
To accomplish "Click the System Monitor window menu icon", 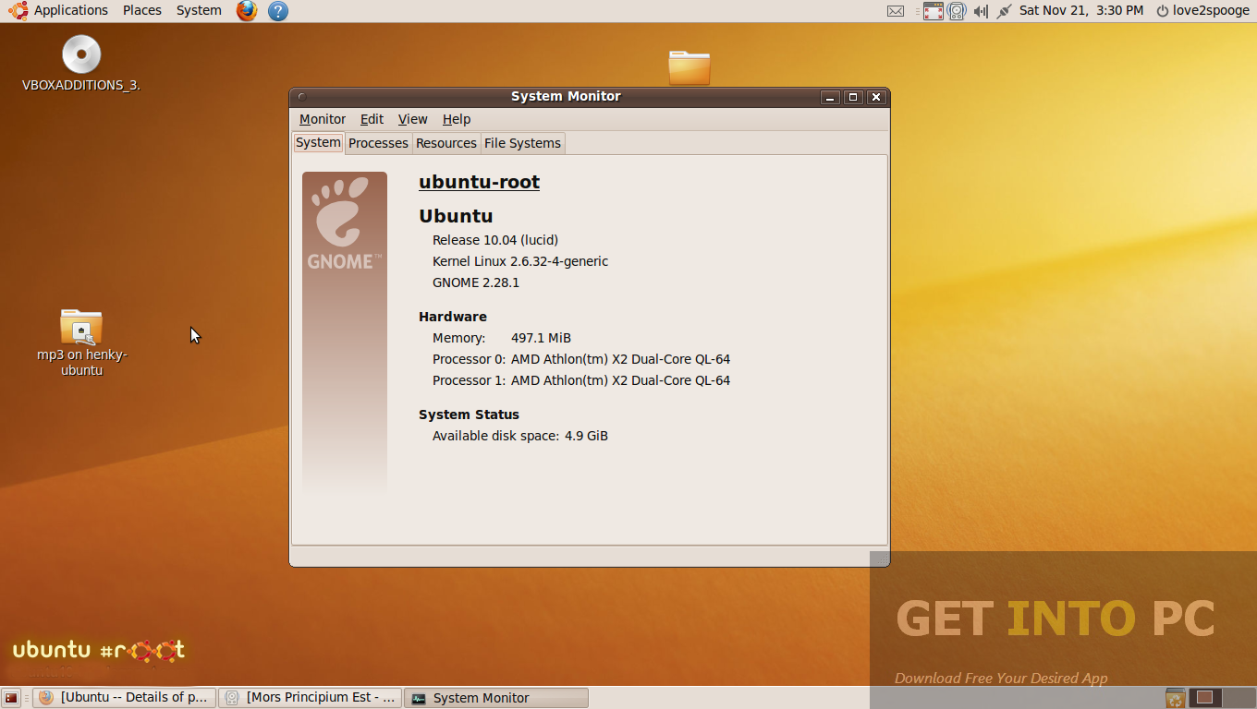I will coord(301,96).
